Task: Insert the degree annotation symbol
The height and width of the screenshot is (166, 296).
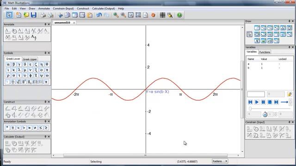Action: pos(7,128)
